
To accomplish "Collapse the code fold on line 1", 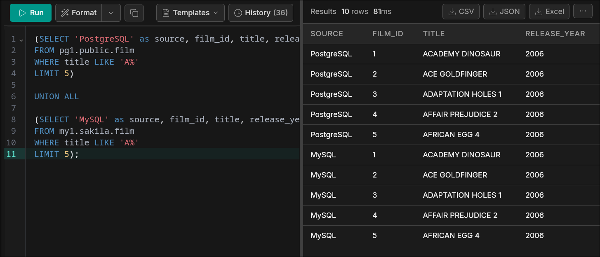I will 21,40.
